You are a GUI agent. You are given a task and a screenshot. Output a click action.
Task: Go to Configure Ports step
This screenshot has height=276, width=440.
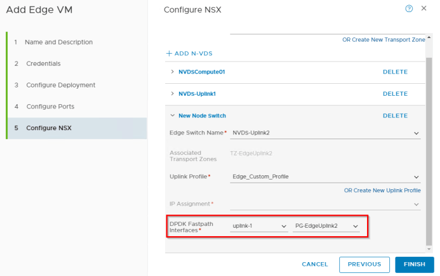(50, 107)
